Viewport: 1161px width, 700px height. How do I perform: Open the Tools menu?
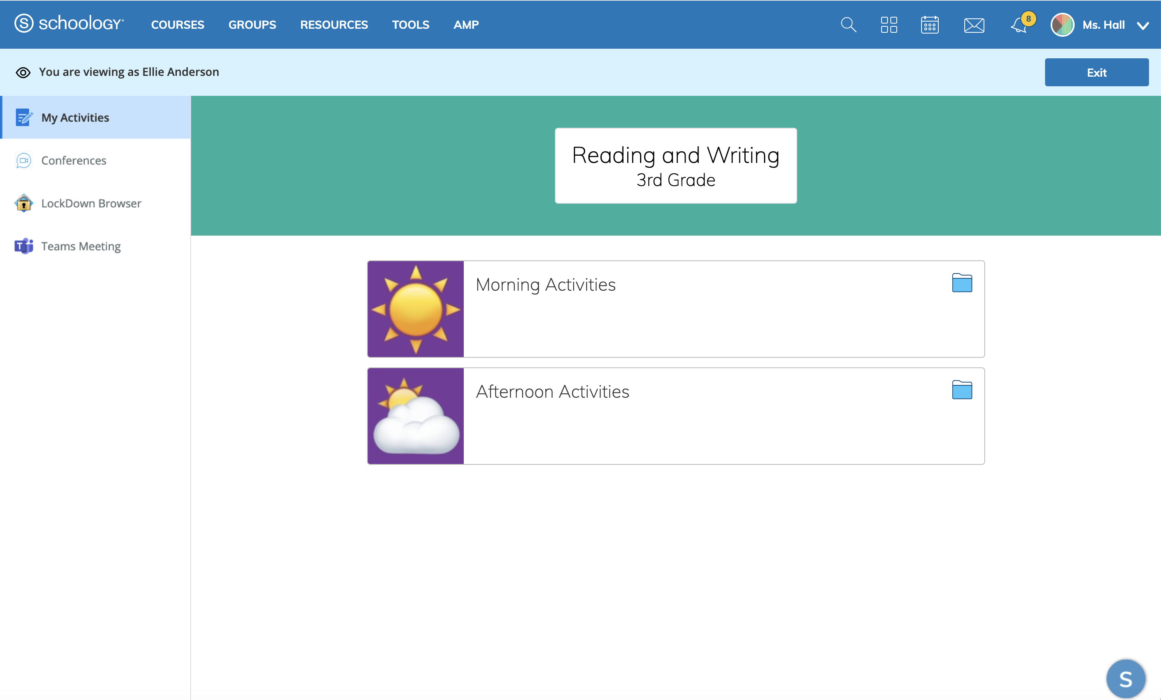pyautogui.click(x=411, y=24)
